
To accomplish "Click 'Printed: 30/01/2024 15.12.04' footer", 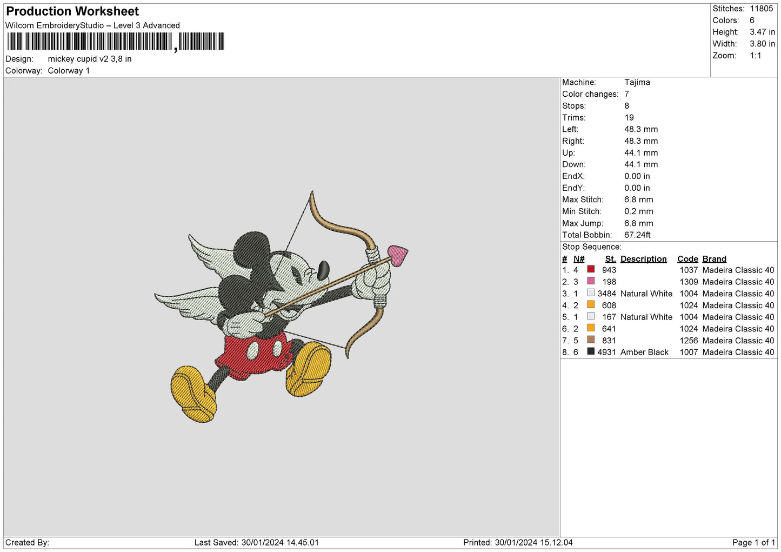I will click(x=518, y=542).
